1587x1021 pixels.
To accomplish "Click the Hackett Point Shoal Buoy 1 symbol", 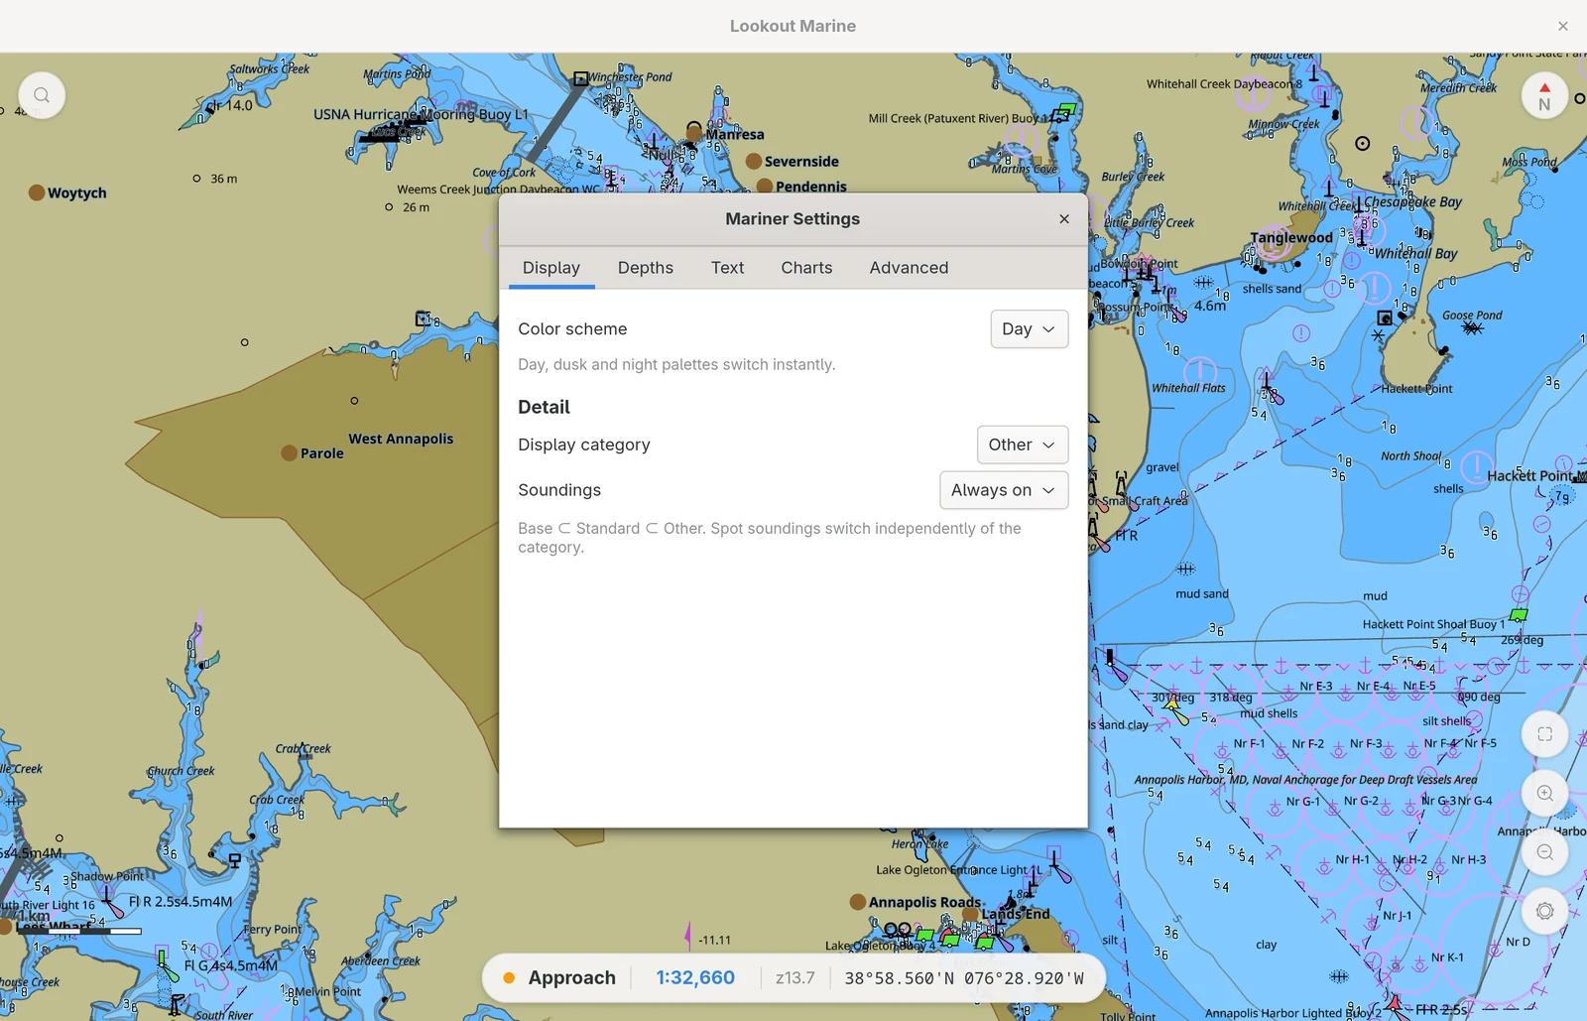I will click(x=1519, y=615).
